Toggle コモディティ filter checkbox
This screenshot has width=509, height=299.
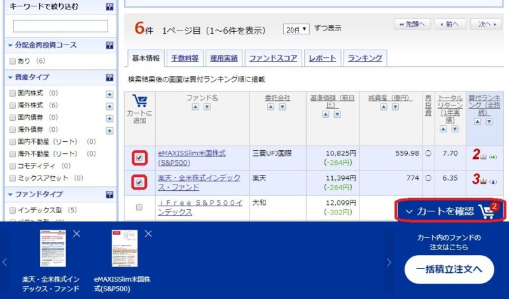13,166
